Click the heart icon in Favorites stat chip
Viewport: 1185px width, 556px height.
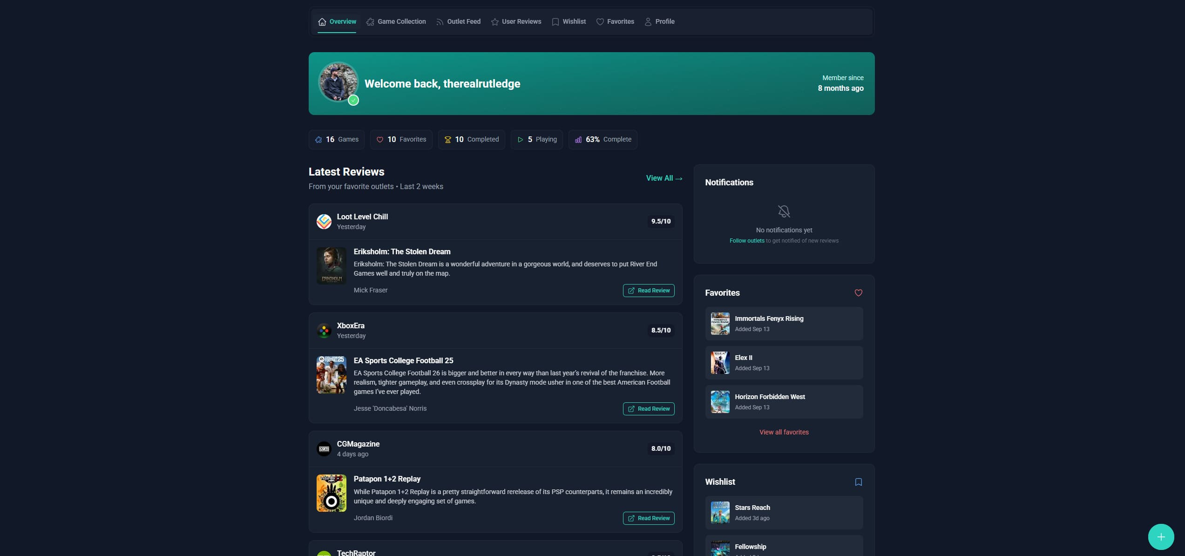[x=380, y=140]
